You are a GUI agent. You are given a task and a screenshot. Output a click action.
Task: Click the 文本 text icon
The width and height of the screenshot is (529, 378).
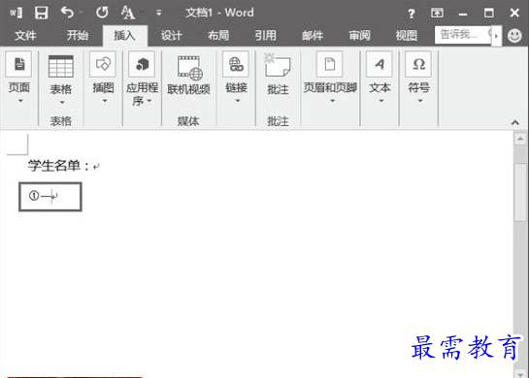(x=380, y=64)
